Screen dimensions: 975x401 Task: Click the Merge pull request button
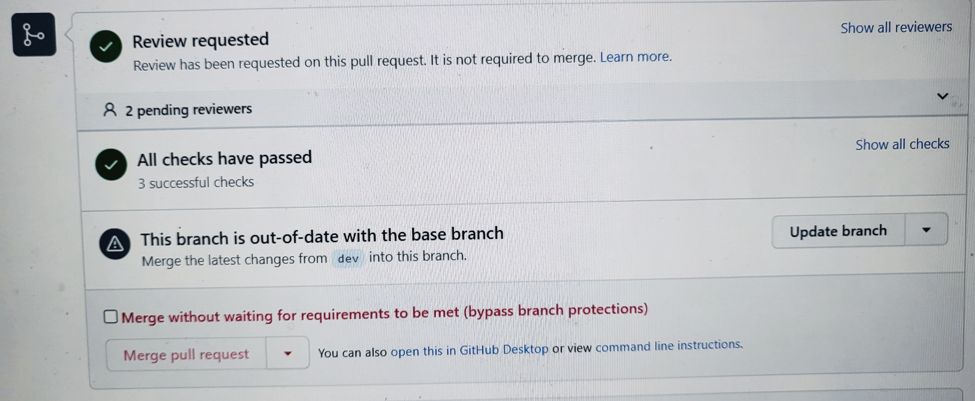(x=186, y=355)
